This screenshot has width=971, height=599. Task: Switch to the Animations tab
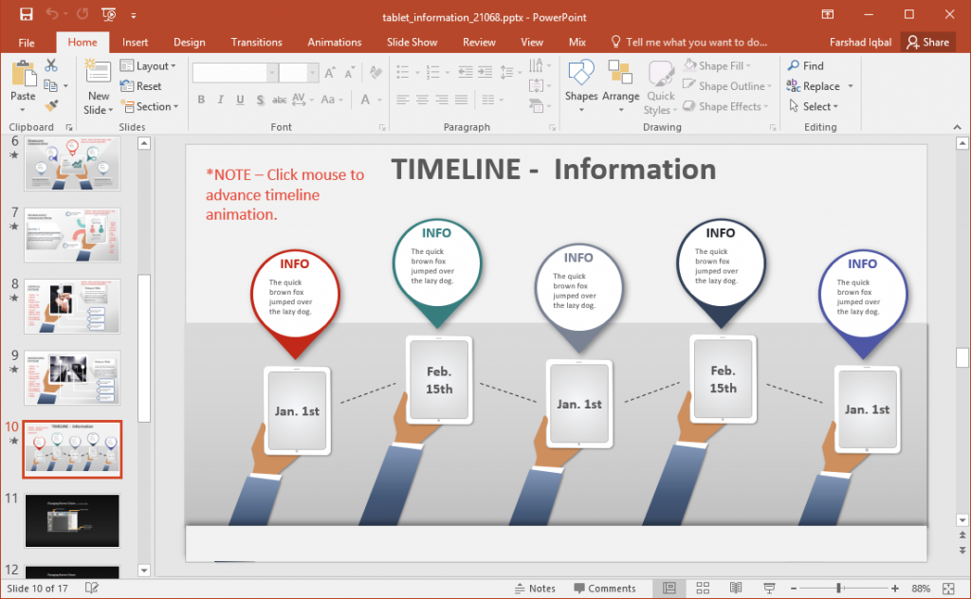334,42
